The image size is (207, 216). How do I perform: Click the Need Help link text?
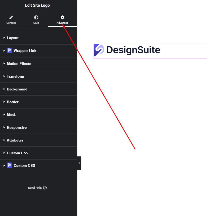(x=35, y=188)
